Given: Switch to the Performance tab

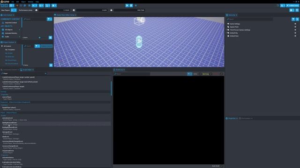Looking at the screenshot, I should [x=246, y=119].
